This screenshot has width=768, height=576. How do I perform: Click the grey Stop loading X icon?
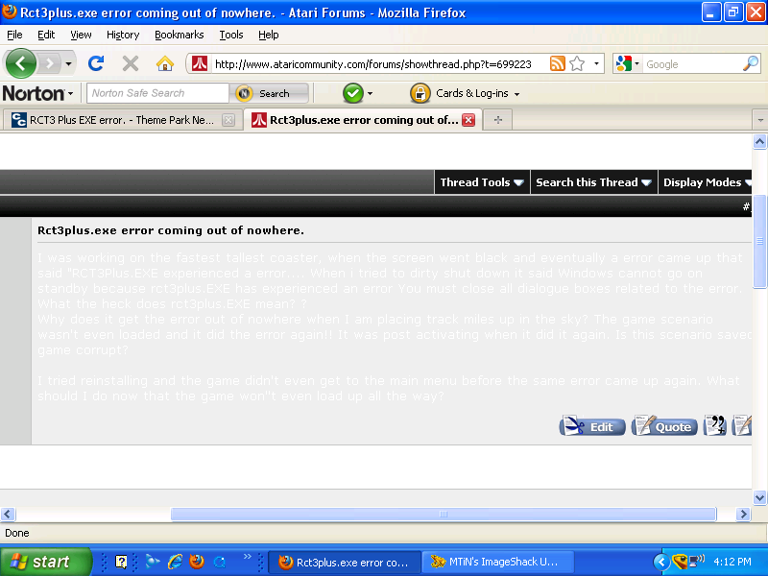131,63
